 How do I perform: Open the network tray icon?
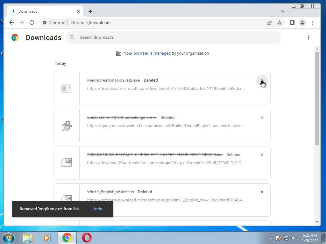pos(286,238)
